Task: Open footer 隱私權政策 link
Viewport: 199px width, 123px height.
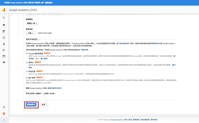Action: click(x=145, y=120)
